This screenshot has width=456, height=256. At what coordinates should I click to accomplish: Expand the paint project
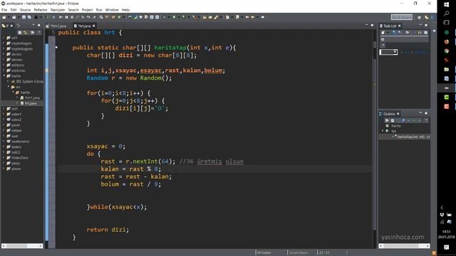[4, 125]
